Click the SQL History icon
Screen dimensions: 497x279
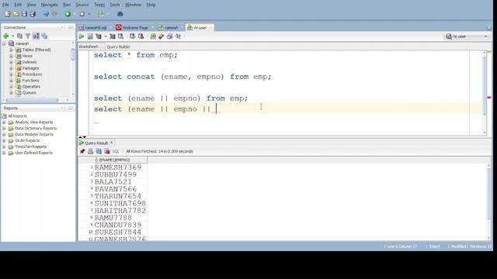pos(169,36)
